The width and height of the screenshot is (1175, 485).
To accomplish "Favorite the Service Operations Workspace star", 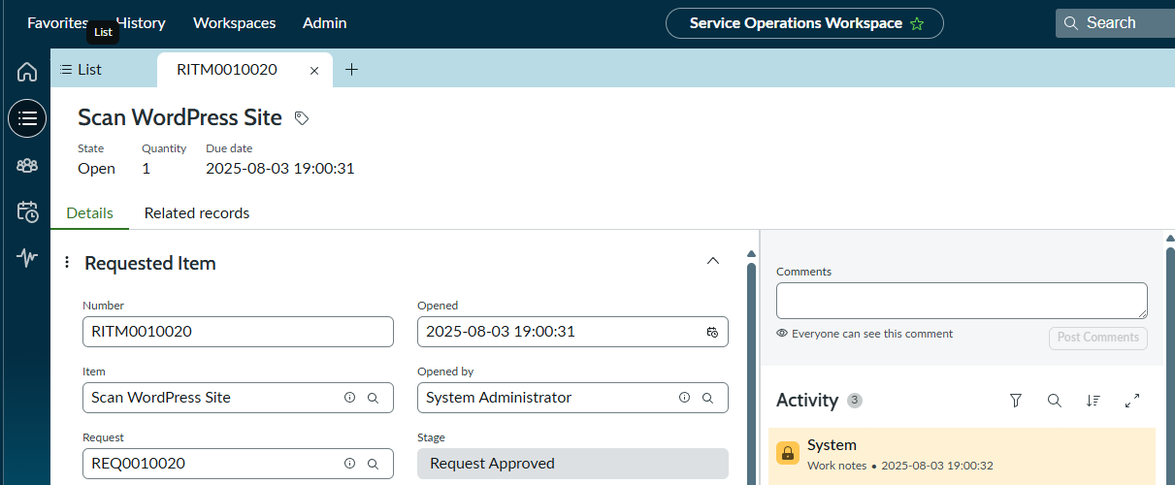I will 917,23.
